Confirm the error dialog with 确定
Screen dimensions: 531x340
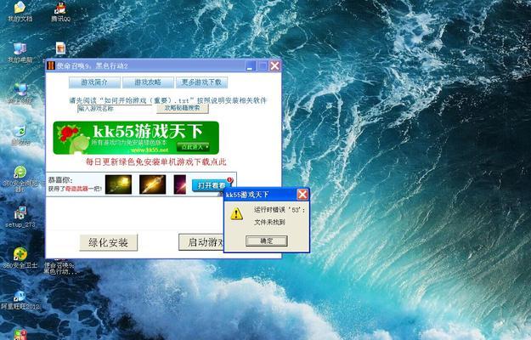267,241
